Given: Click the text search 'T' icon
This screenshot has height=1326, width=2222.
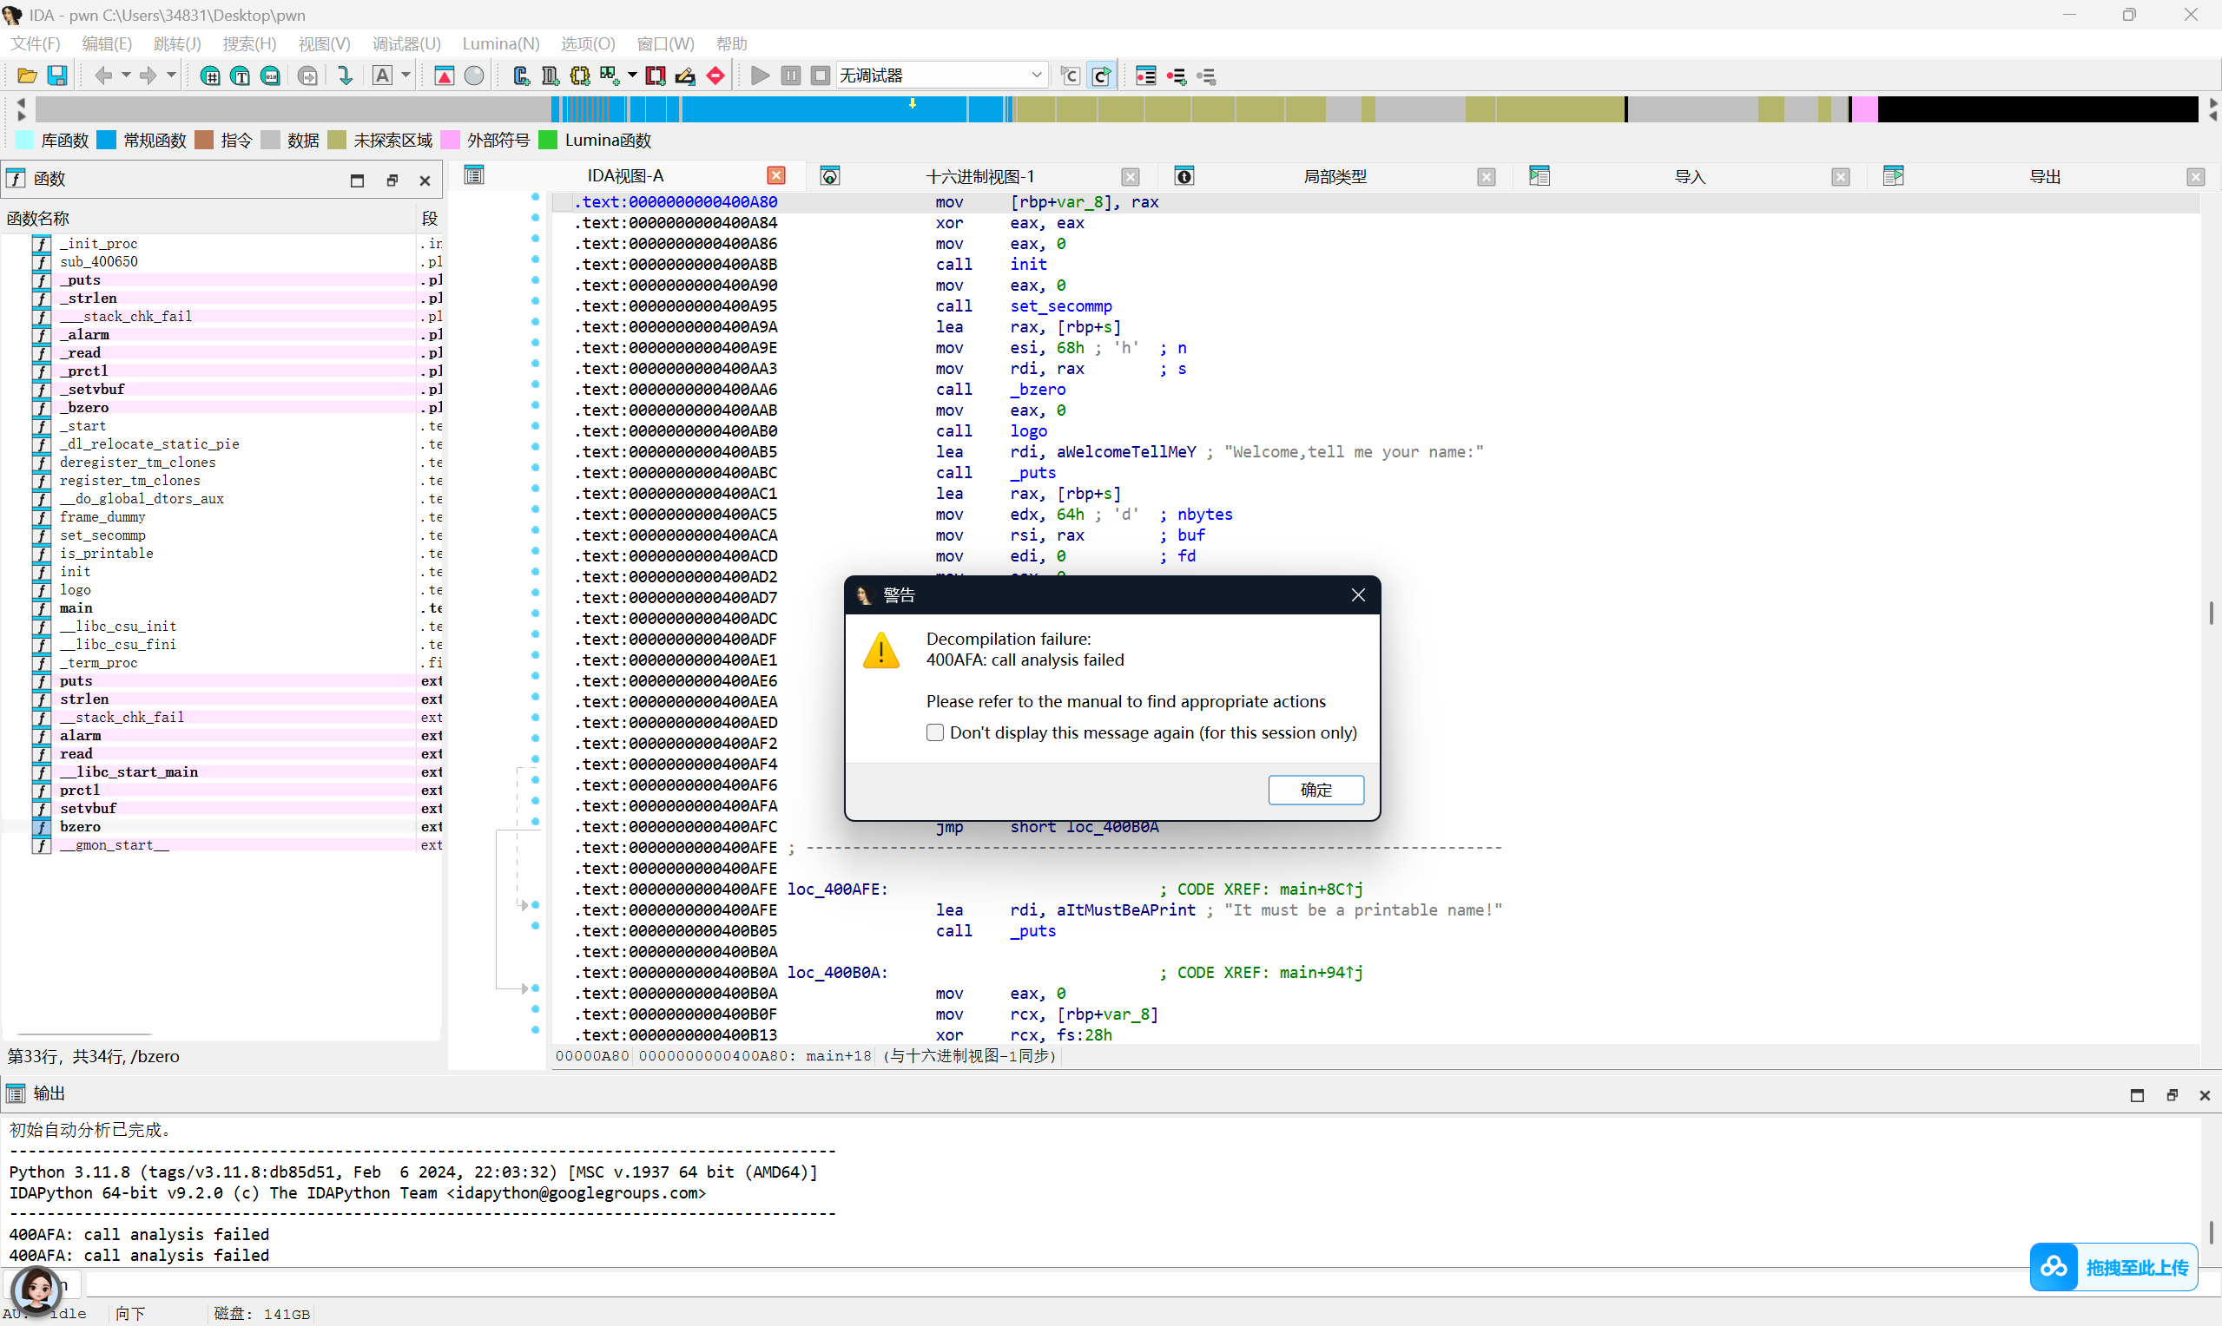Looking at the screenshot, I should pyautogui.click(x=241, y=76).
